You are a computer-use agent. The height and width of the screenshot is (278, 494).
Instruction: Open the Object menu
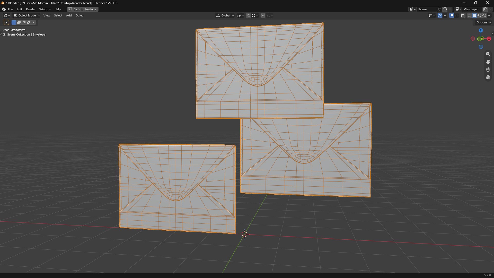[x=80, y=15]
